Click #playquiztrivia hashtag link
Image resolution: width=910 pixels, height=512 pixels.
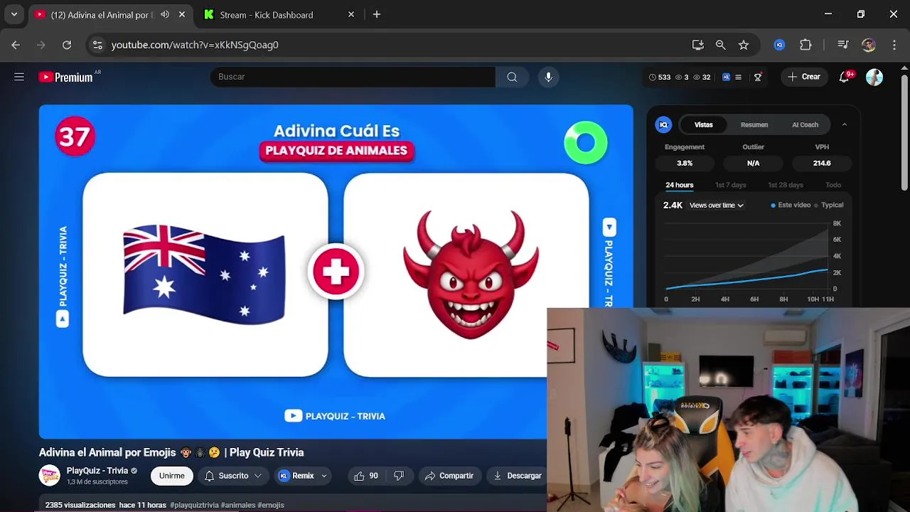pyautogui.click(x=194, y=505)
